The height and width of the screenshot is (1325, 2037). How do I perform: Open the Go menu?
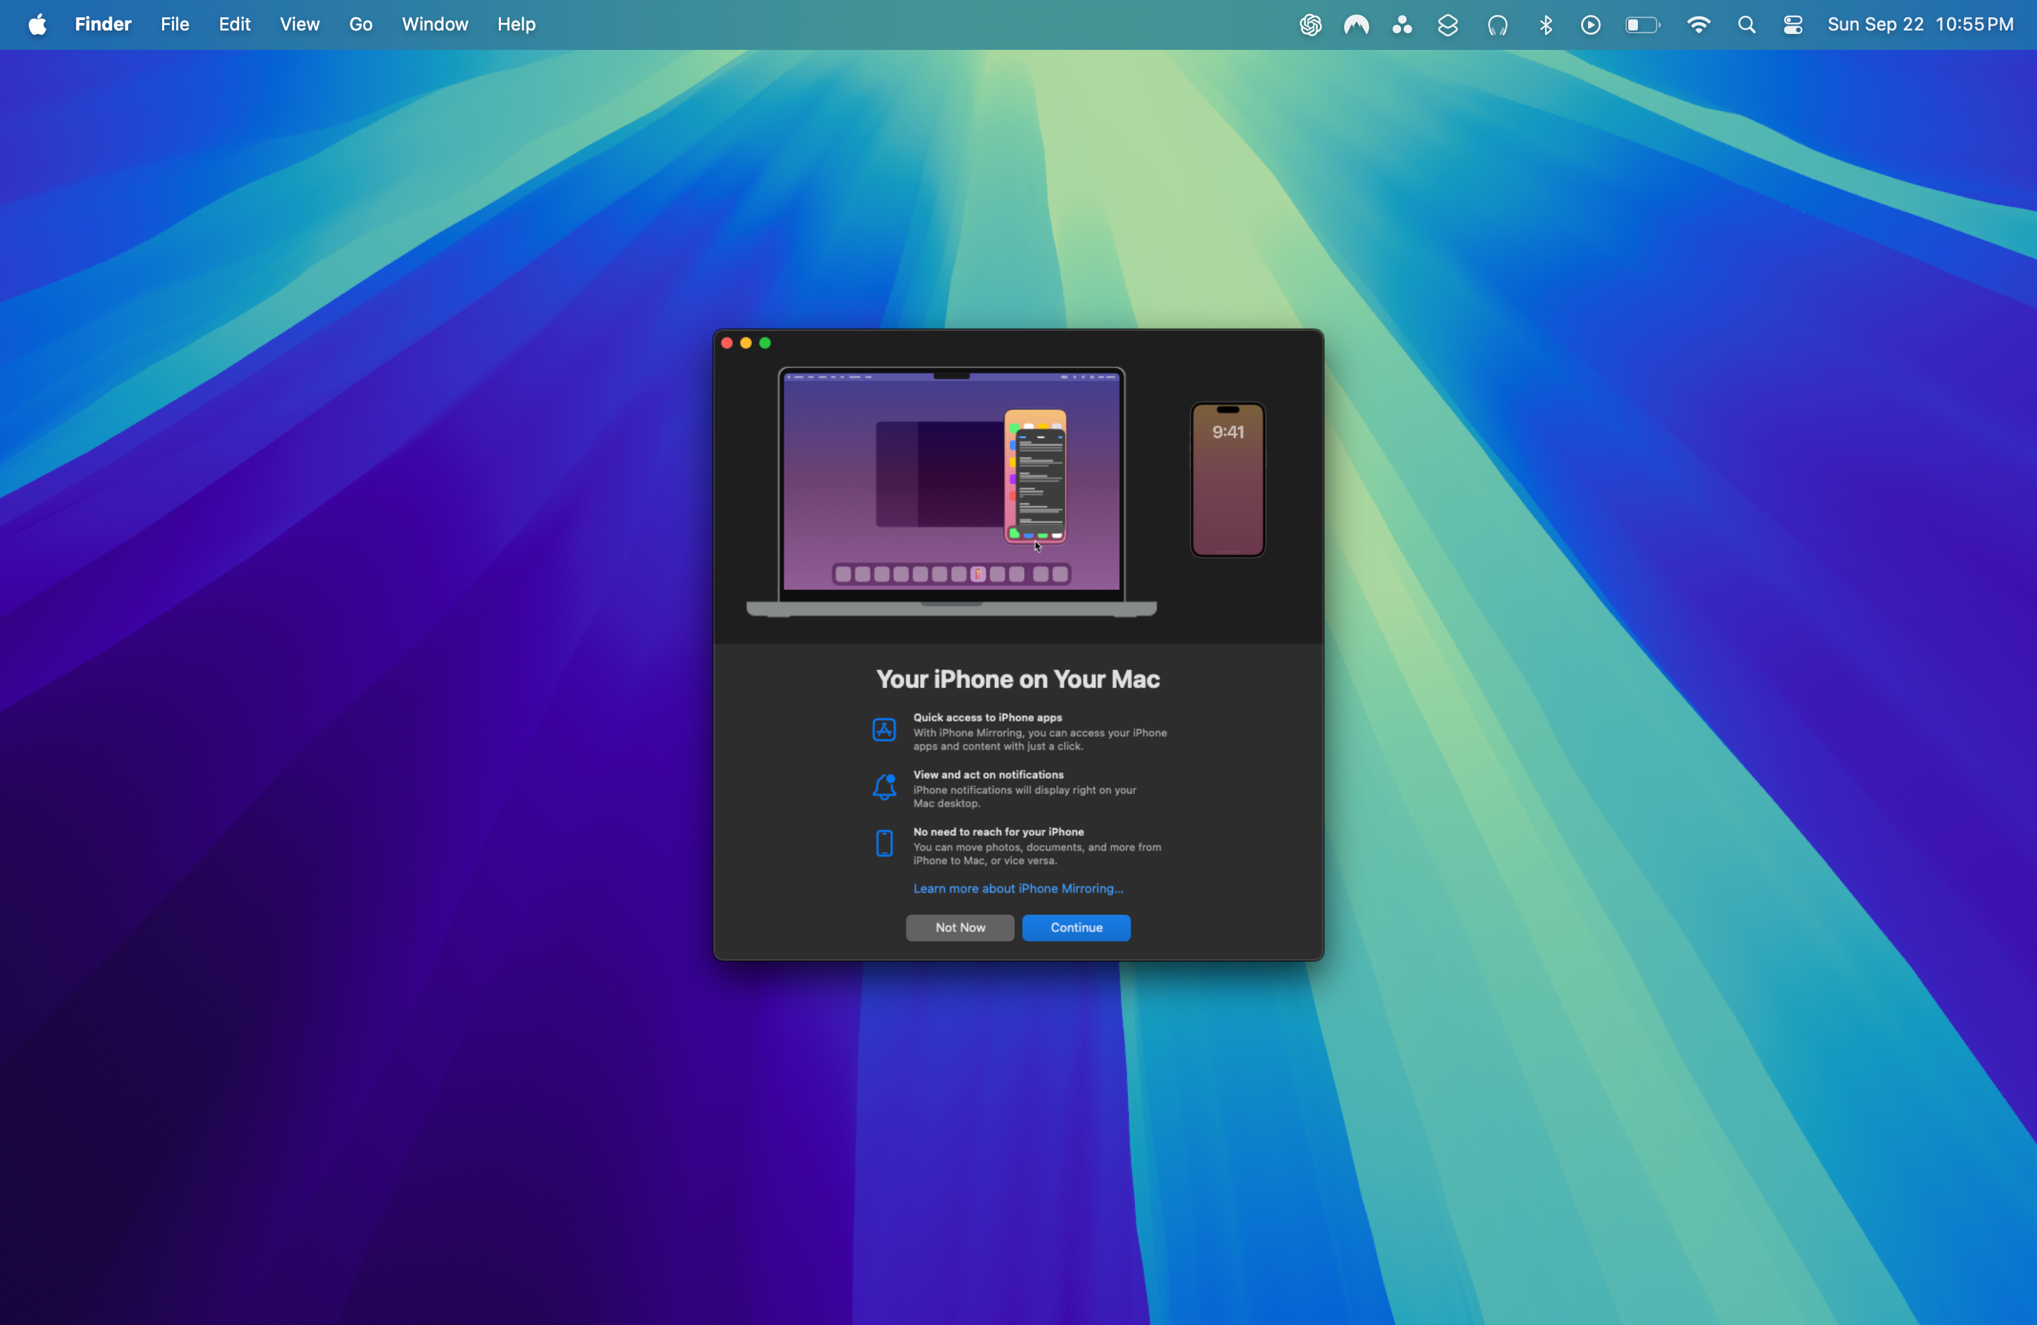pos(360,25)
